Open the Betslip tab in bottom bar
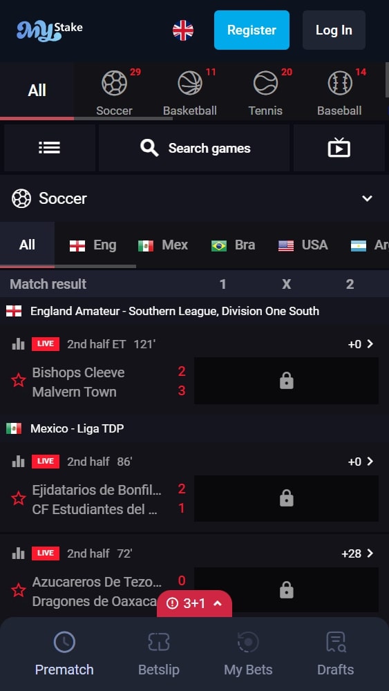This screenshot has height=691, width=389. 159,654
